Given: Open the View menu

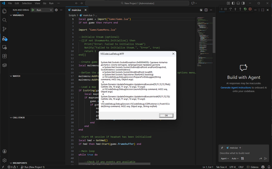Looking at the screenshot, I should pyautogui.click(x=37, y=3).
